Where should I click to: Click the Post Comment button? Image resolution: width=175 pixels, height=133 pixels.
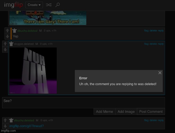151,111
